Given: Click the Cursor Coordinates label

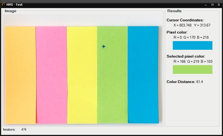Looking at the screenshot, I should pyautogui.click(x=185, y=20).
